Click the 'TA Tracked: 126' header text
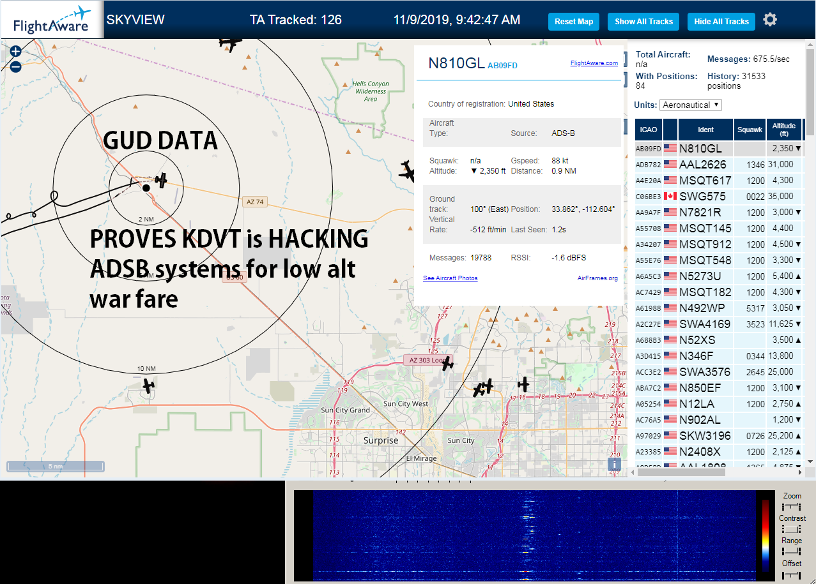Screen dimensions: 816x584 point(296,20)
